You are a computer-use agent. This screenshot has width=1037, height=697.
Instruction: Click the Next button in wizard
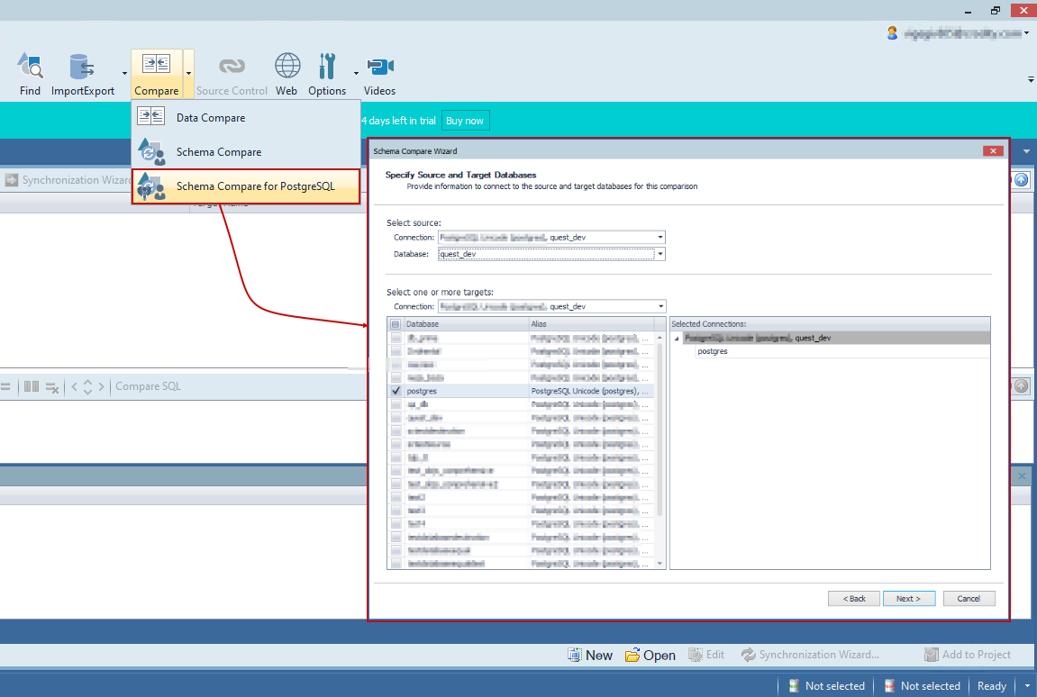[908, 599]
